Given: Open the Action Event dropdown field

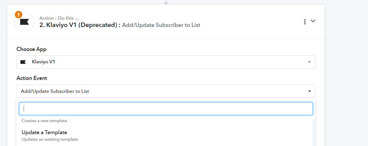Looking at the screenshot, I should click(x=166, y=91).
